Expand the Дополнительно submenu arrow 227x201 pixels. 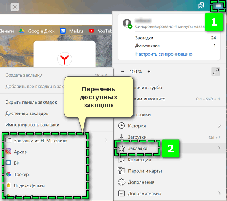pos(219,193)
